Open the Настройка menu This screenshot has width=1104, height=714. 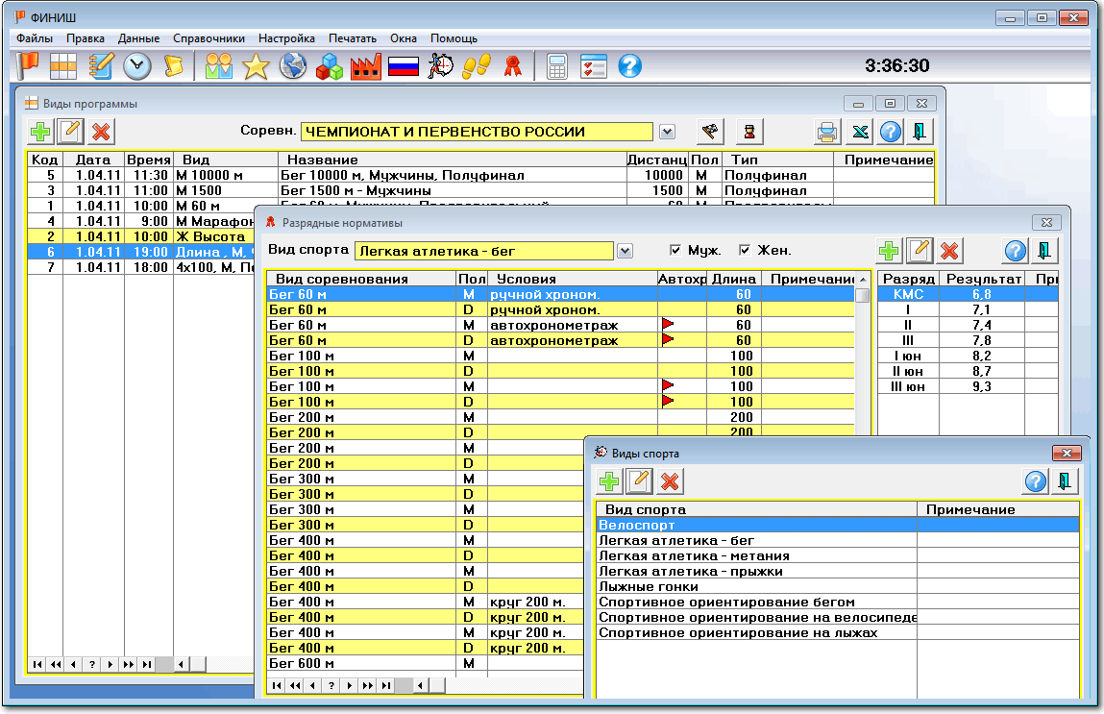286,38
